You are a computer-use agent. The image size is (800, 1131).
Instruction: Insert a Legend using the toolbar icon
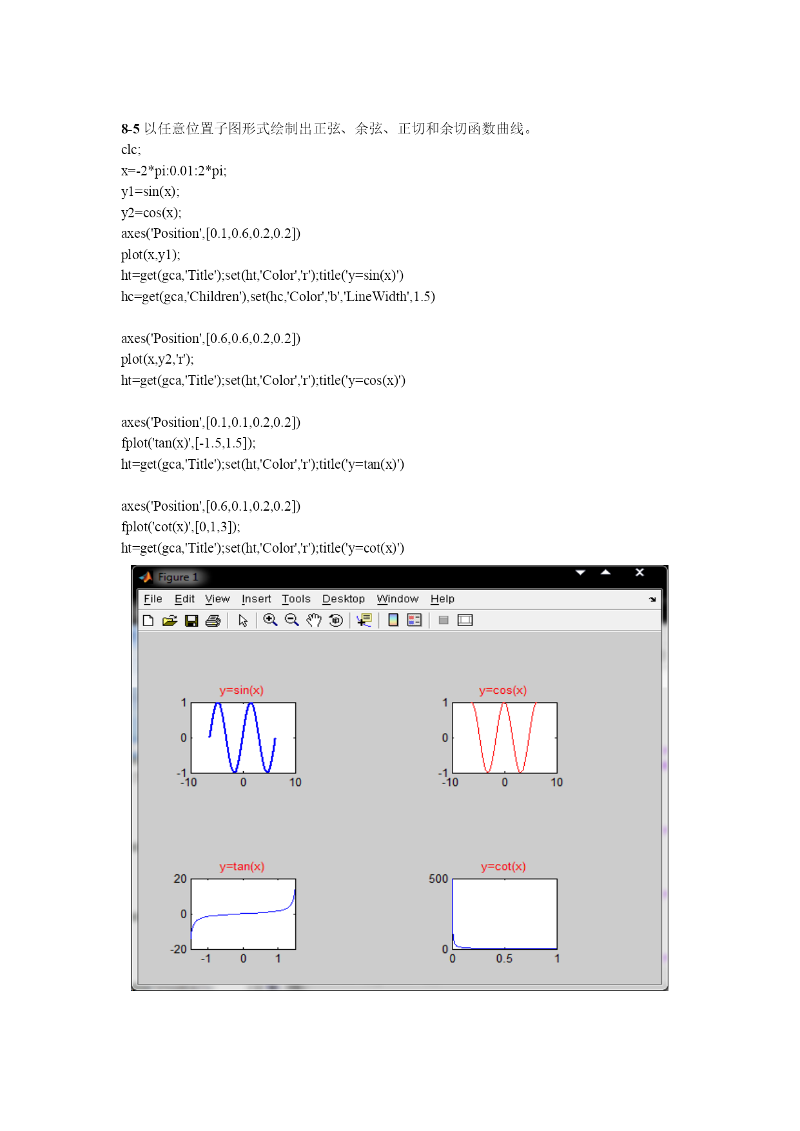click(x=415, y=620)
